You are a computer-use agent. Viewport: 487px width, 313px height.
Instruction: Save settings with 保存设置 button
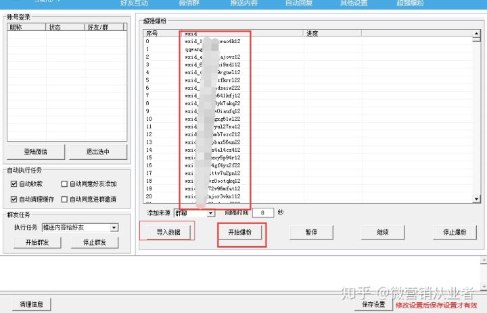[x=373, y=304]
